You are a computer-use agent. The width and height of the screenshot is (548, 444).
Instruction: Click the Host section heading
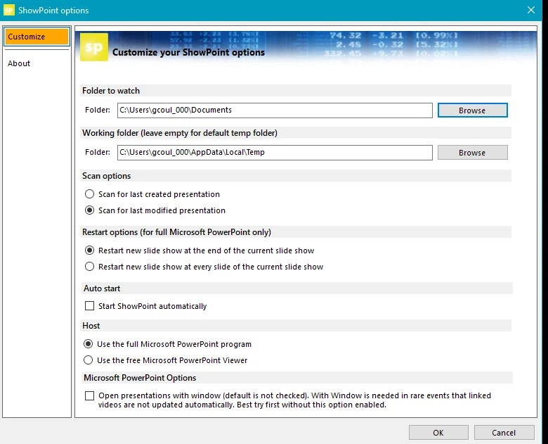(91, 326)
